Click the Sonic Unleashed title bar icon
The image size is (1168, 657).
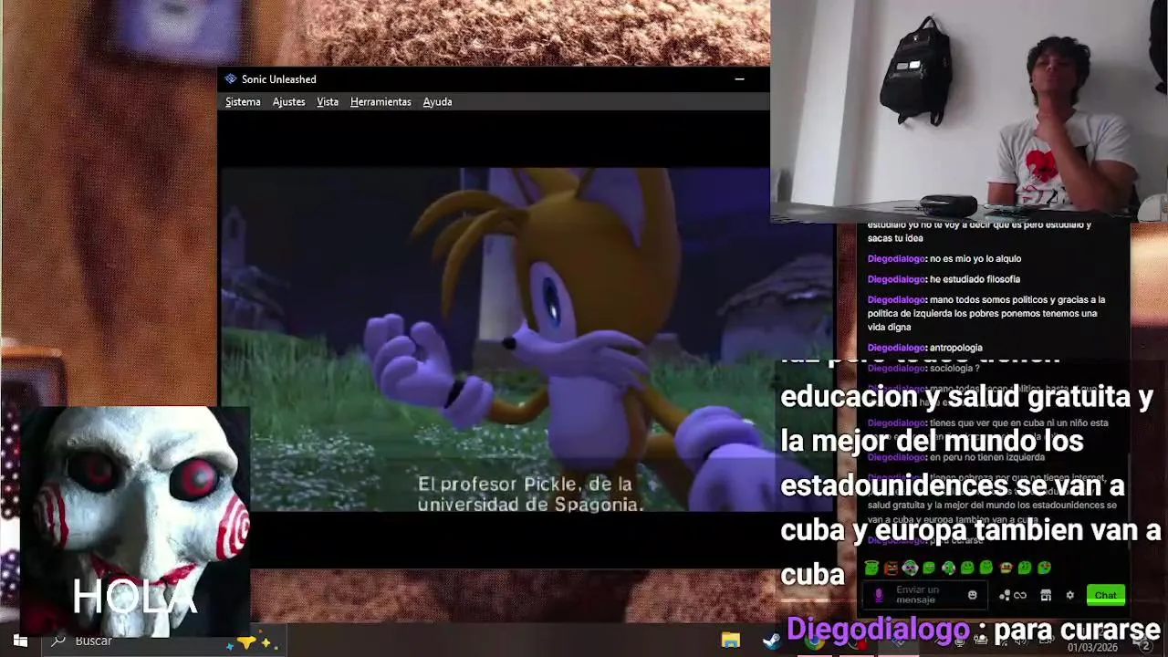(231, 79)
